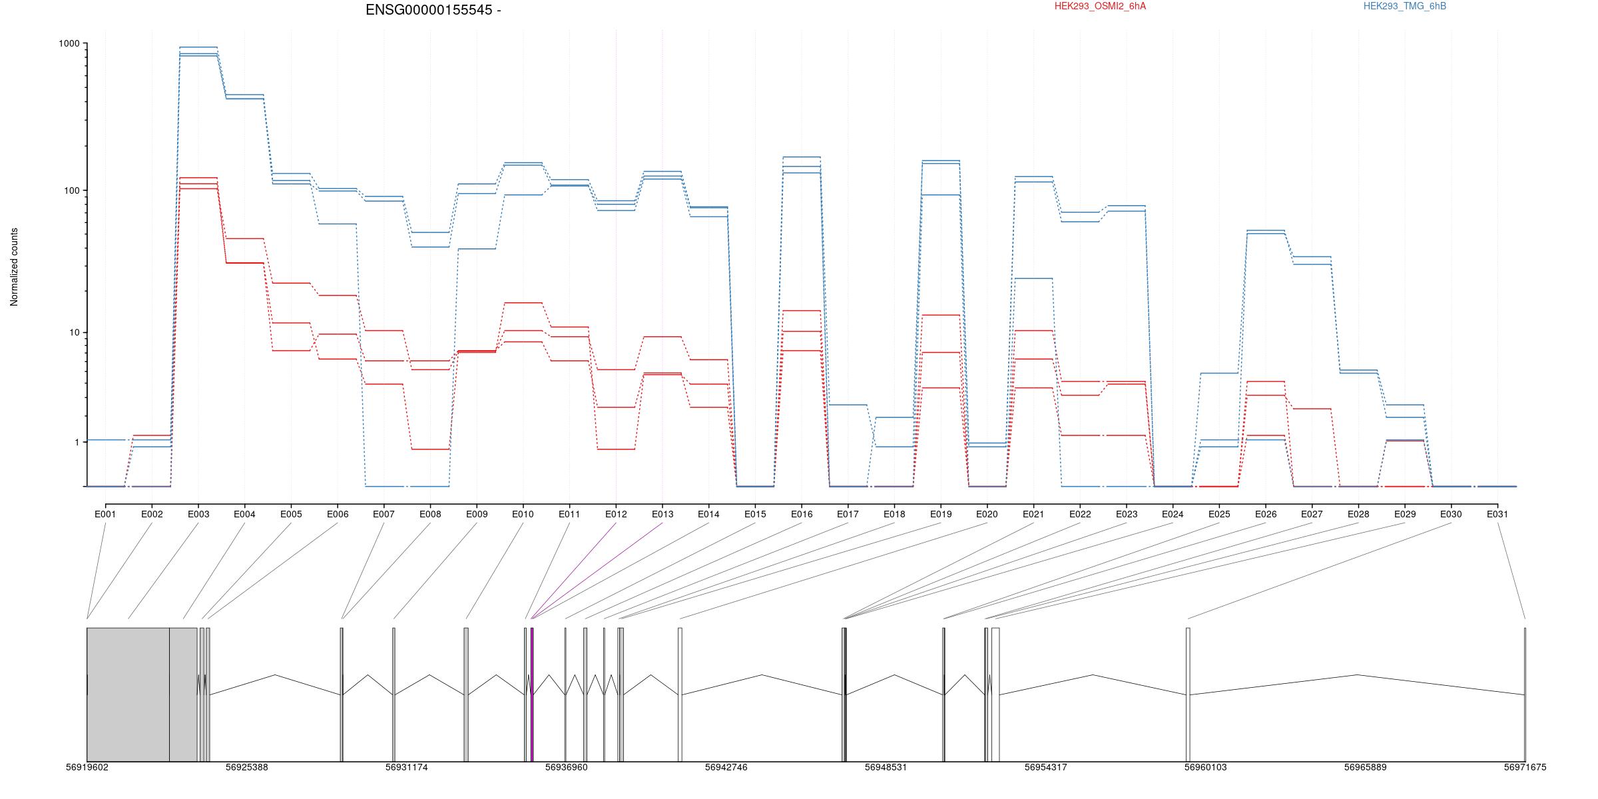Select exon label E005
Image resolution: width=1598 pixels, height=799 pixels.
[x=291, y=514]
